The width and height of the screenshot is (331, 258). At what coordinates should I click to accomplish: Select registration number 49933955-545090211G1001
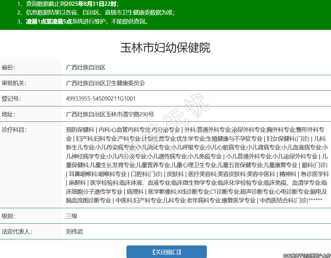(x=101, y=99)
